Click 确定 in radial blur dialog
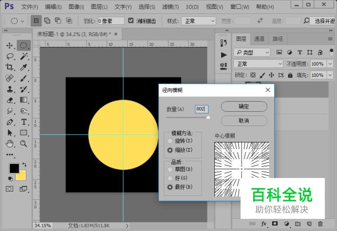The width and height of the screenshot is (337, 231). tap(244, 107)
